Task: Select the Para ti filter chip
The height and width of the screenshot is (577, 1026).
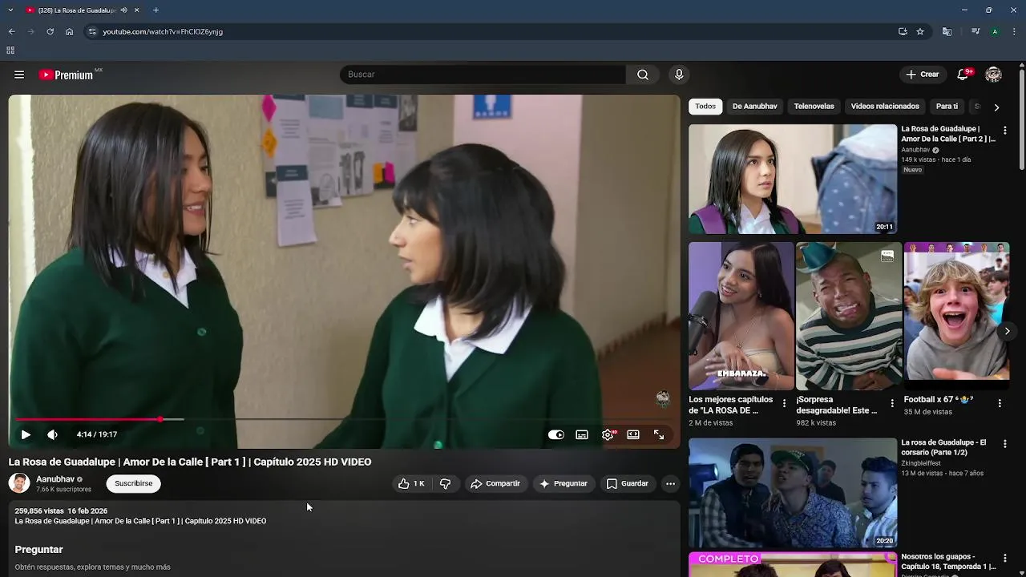Action: pos(947,106)
